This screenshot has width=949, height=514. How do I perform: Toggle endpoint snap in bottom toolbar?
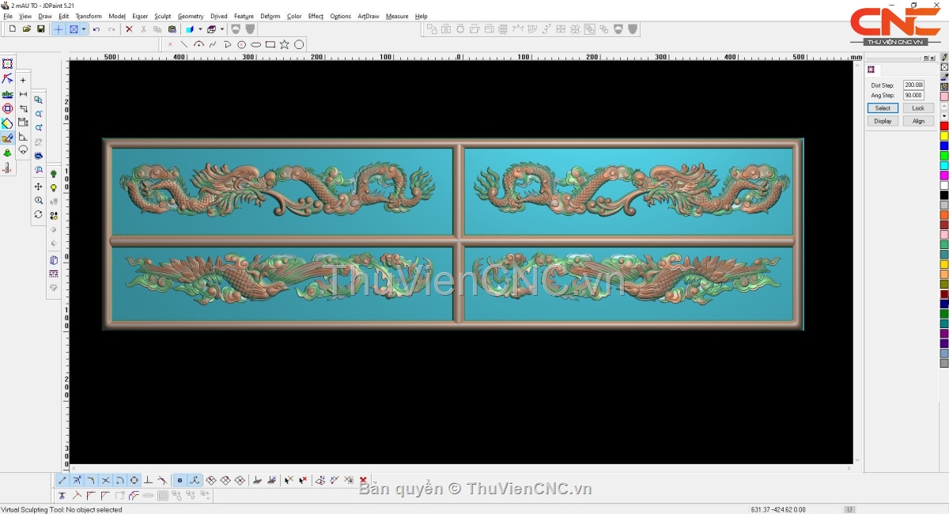(x=62, y=480)
